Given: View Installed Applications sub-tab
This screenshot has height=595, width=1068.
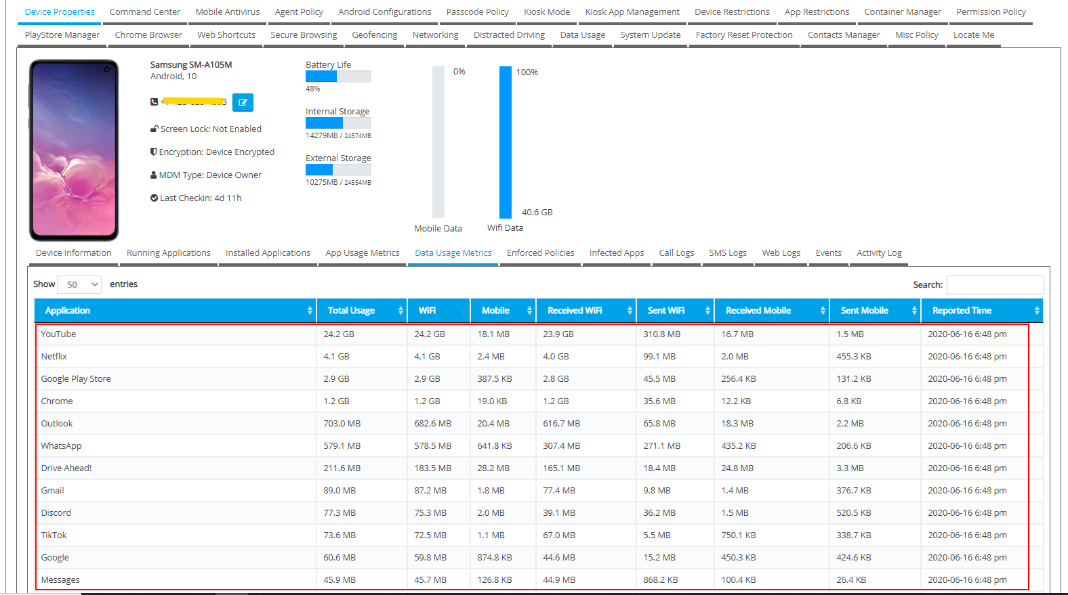Looking at the screenshot, I should [268, 253].
